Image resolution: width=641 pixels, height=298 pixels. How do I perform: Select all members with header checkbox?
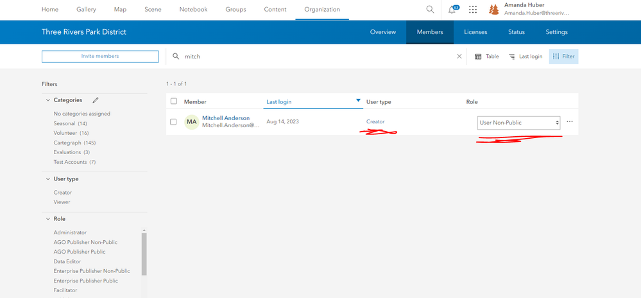tap(174, 101)
